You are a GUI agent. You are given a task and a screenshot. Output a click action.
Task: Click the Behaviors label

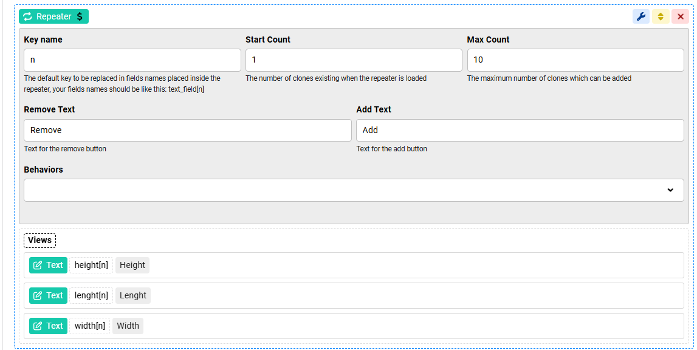[44, 170]
